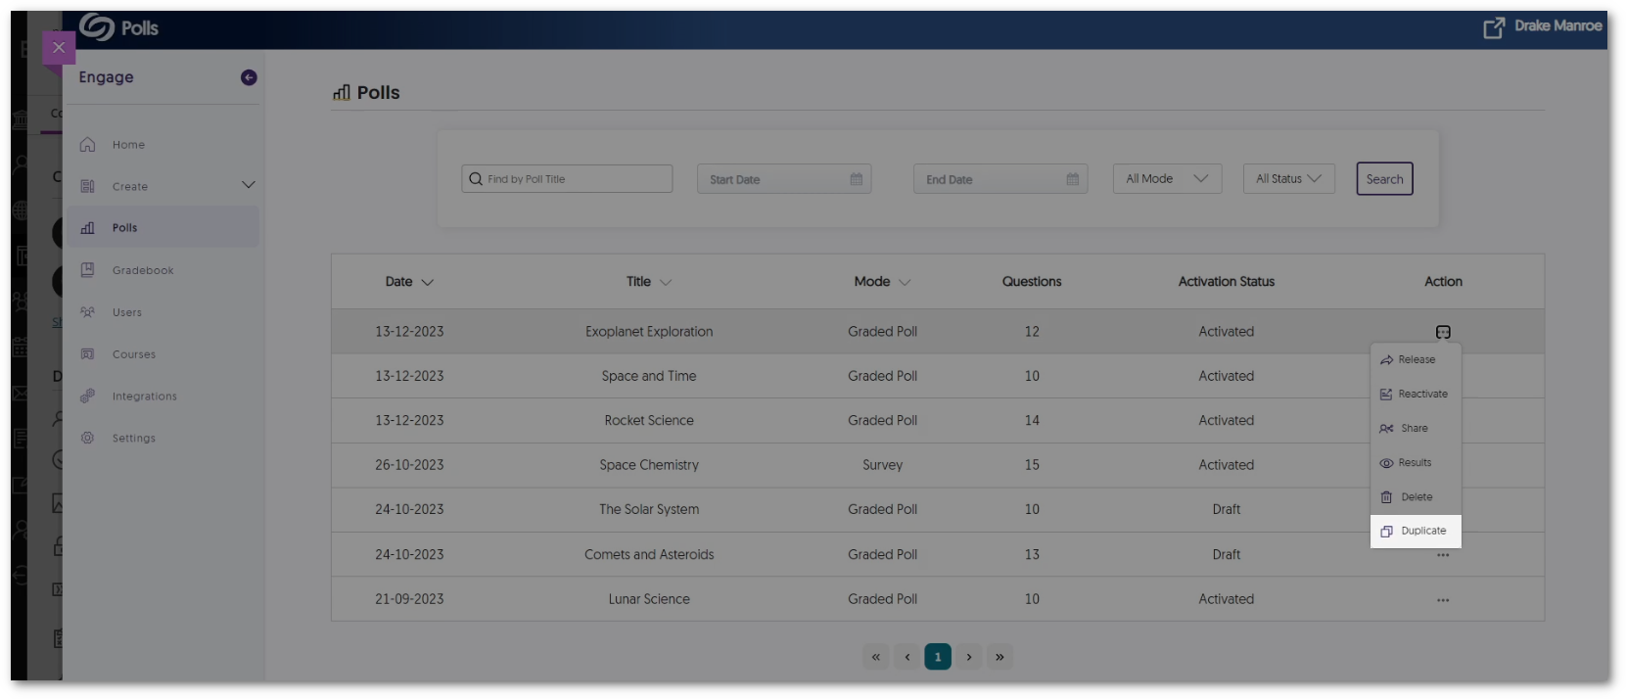Open the All Mode dropdown
The height and width of the screenshot is (699, 1626).
click(1167, 179)
